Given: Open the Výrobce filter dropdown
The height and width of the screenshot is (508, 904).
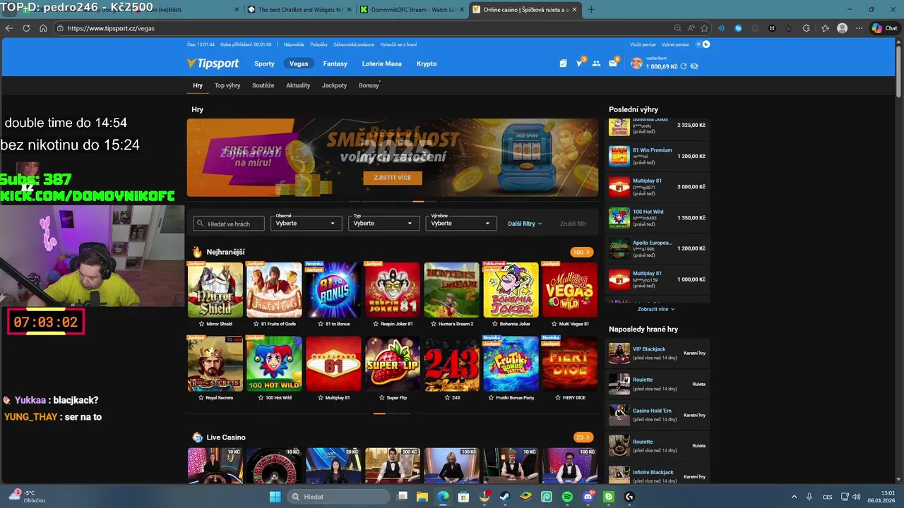Looking at the screenshot, I should pyautogui.click(x=461, y=223).
